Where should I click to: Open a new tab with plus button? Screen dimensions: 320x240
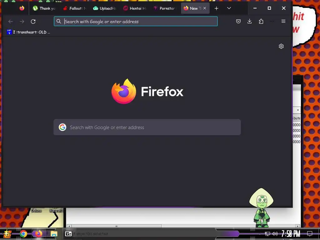coord(217,8)
